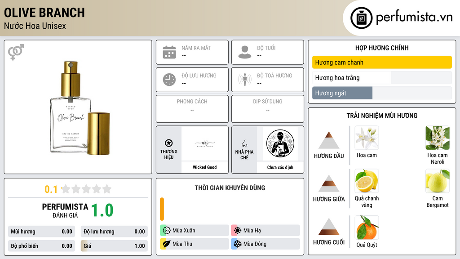Click the NĂM RA MẮT label
The height and width of the screenshot is (259, 460).
196,48
